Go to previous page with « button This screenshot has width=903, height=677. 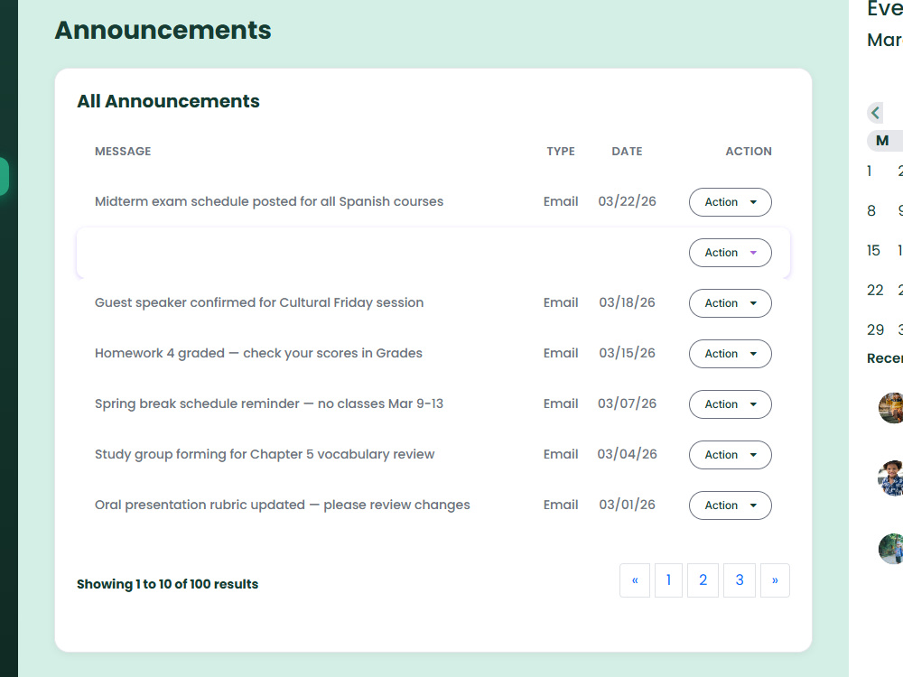tap(635, 580)
